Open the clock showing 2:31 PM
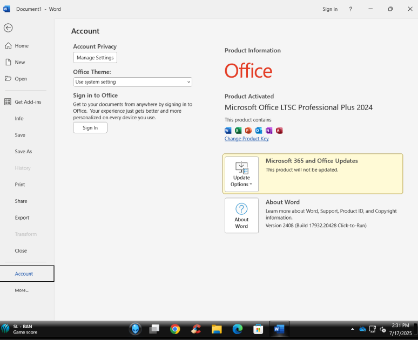This screenshot has height=340, width=418. [x=400, y=329]
